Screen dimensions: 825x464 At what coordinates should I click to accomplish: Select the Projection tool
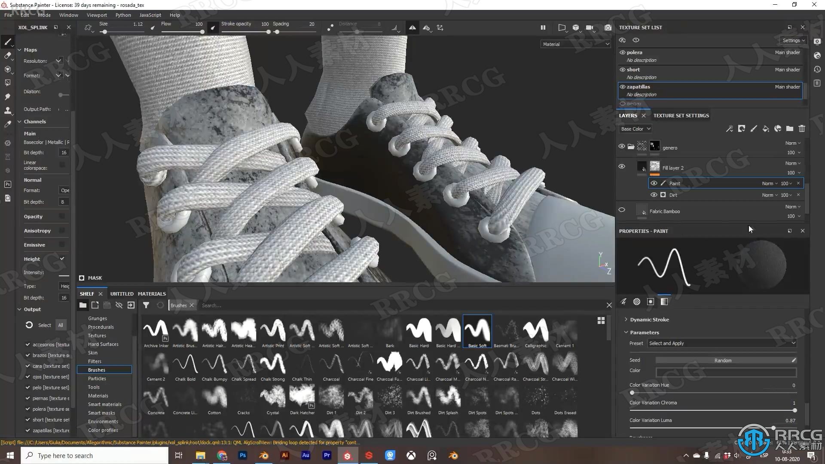tap(7, 69)
